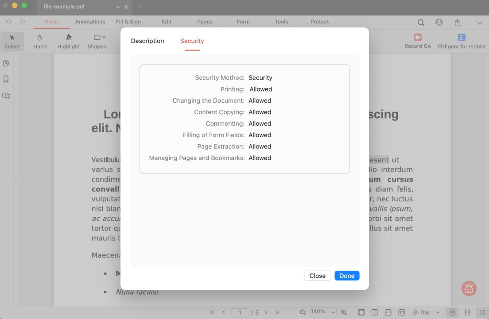Open the support headset icon
The image size is (489, 319).
pos(439,23)
